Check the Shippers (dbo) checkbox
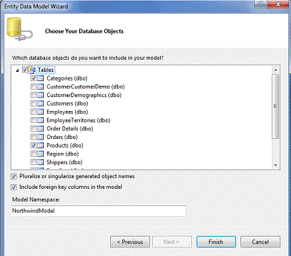Screen dimensions: 291x256 click(34, 162)
